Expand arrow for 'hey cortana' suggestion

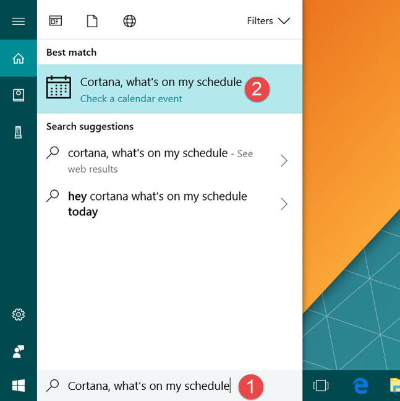(x=284, y=204)
